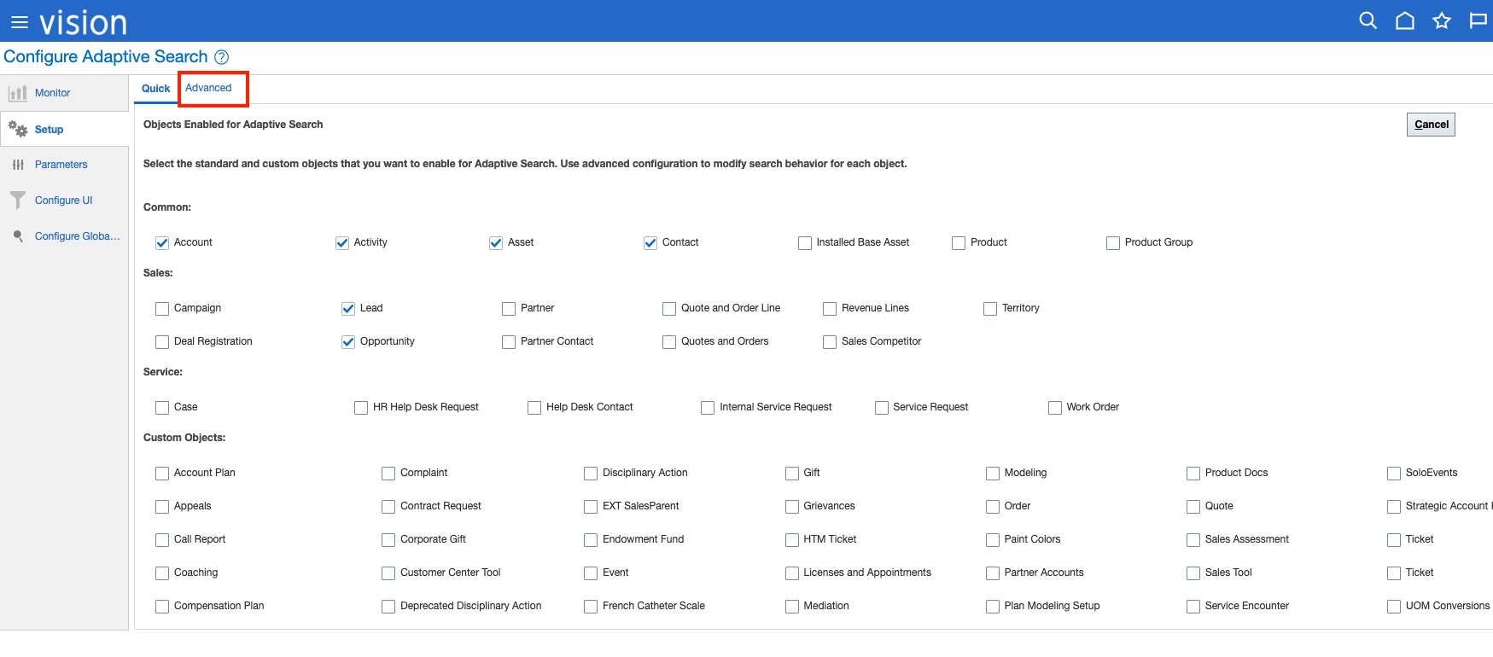Open the Configure Global Search link
The height and width of the screenshot is (657, 1493).
click(x=77, y=236)
